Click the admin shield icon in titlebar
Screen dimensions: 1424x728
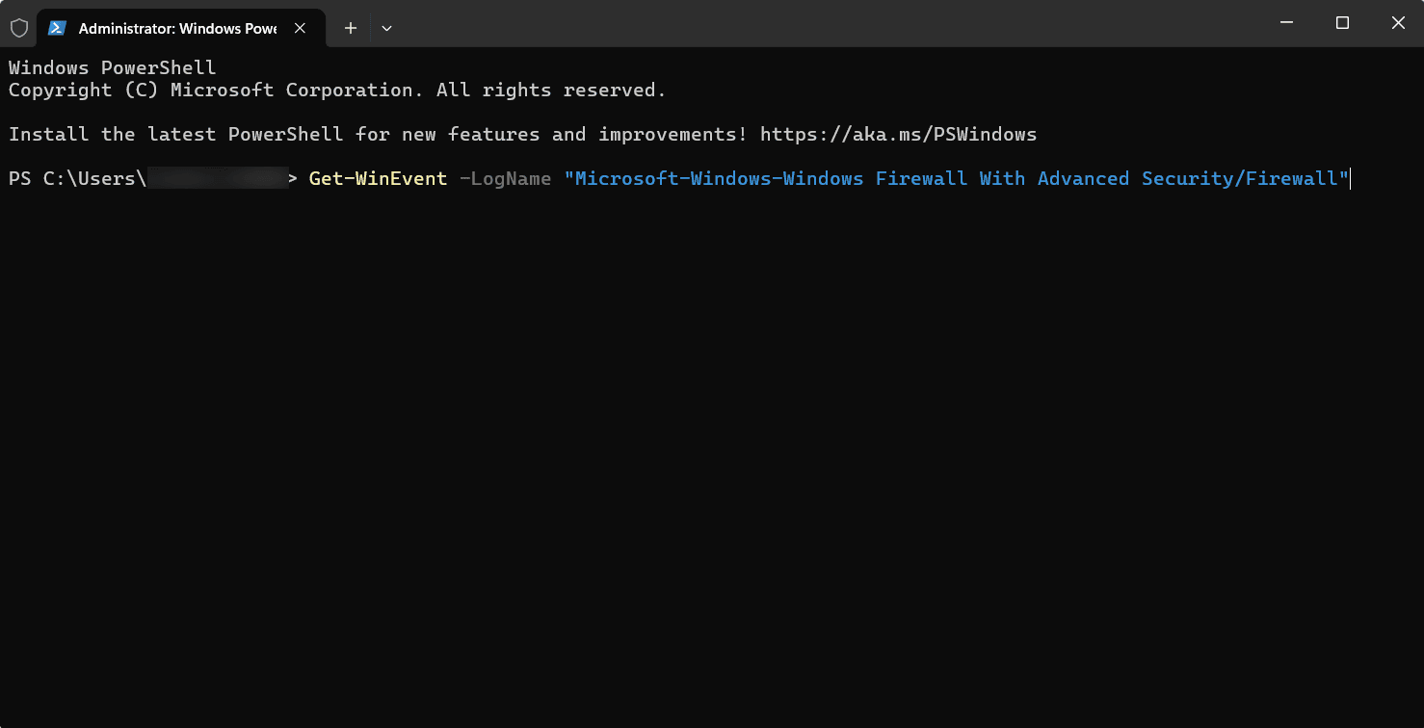click(18, 27)
